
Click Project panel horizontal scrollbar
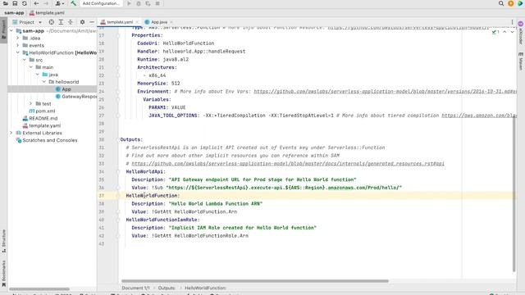click(39, 288)
